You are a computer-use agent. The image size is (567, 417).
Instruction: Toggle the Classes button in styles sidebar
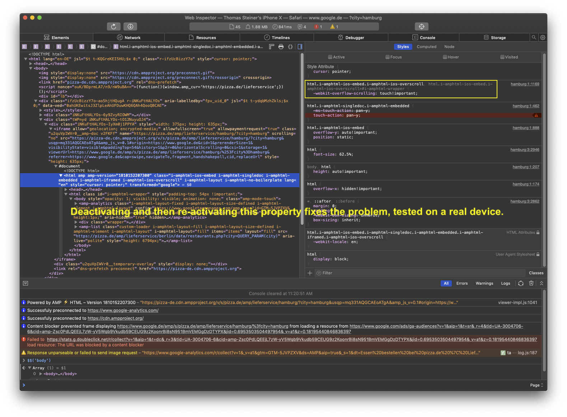(x=536, y=273)
